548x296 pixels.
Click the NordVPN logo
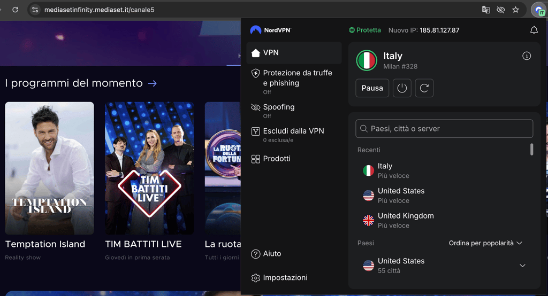coord(270,30)
